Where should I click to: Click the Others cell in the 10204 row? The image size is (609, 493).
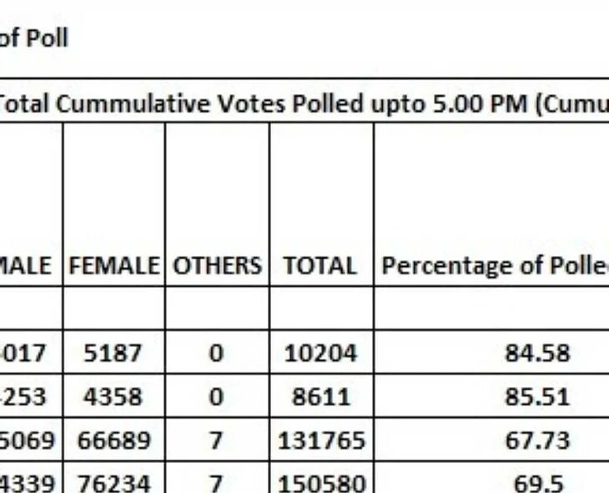[x=217, y=353]
